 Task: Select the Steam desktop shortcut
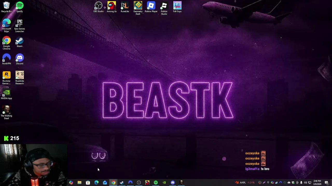click(x=19, y=42)
